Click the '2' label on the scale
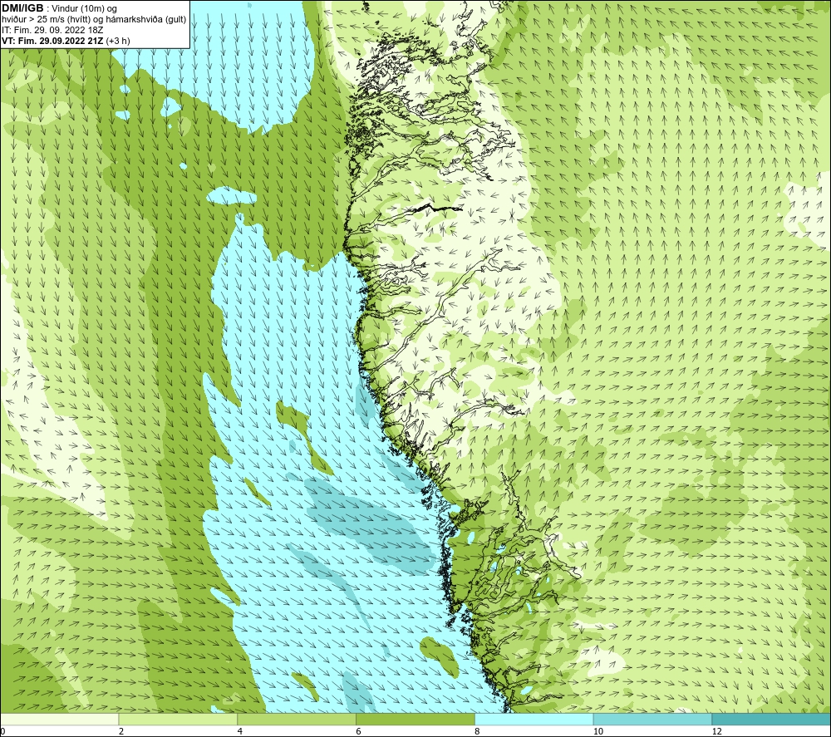This screenshot has width=831, height=737. pos(121,732)
